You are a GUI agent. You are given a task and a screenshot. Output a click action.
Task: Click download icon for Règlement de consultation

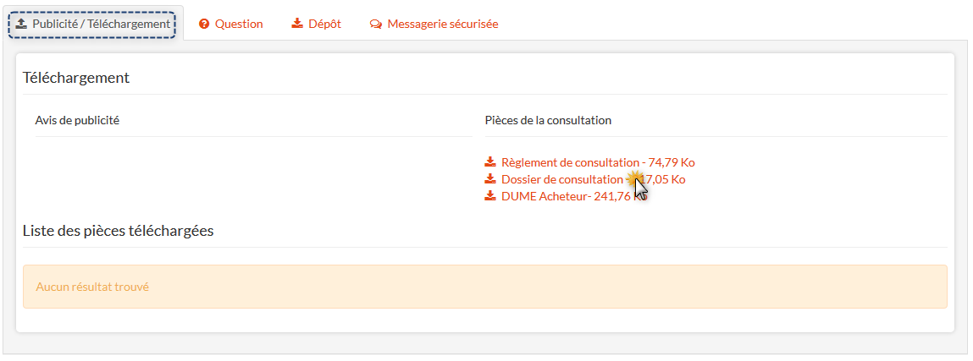pyautogui.click(x=490, y=162)
